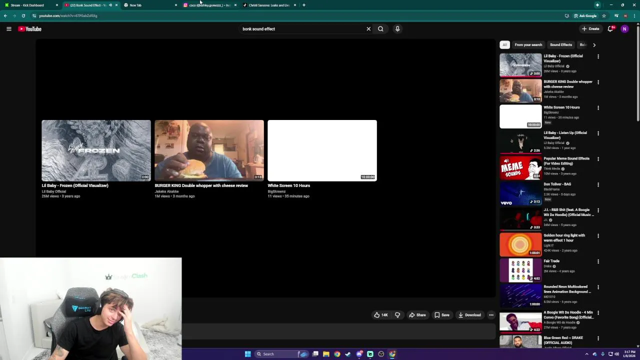Open options for Popular Meme Sound Effects
The image size is (640, 360).
(598, 159)
